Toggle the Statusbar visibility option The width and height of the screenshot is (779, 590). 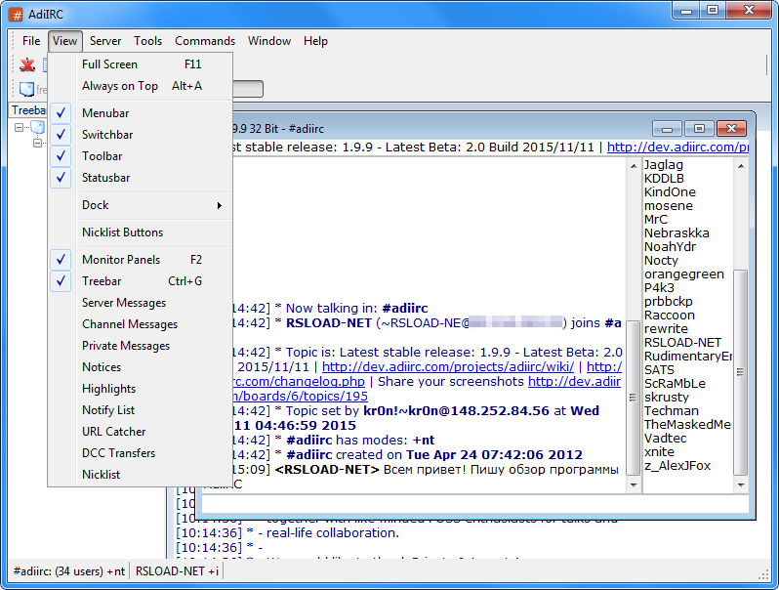pyautogui.click(x=141, y=178)
